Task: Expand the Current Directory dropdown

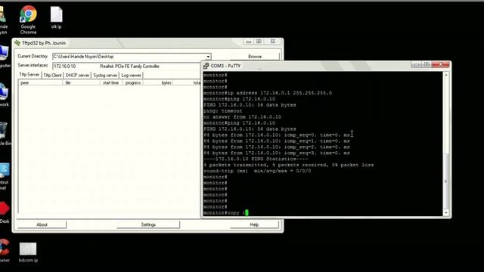Action: pos(209,57)
